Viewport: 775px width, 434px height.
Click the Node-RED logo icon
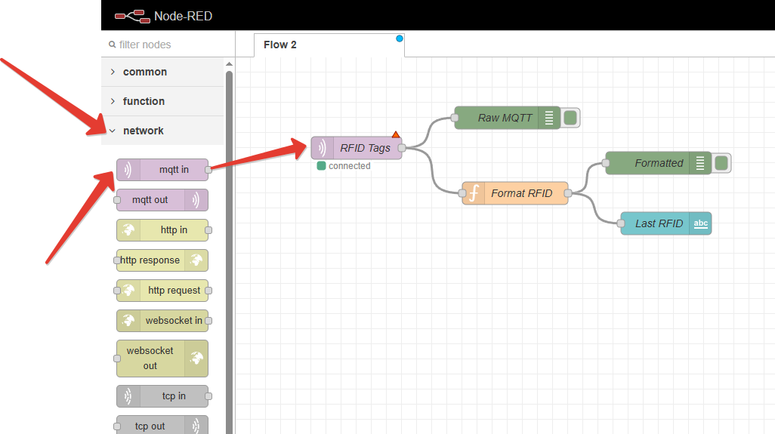click(x=131, y=15)
